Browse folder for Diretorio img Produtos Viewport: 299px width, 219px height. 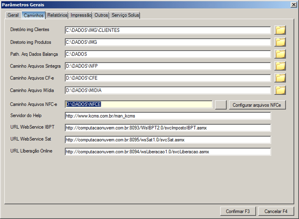280,42
